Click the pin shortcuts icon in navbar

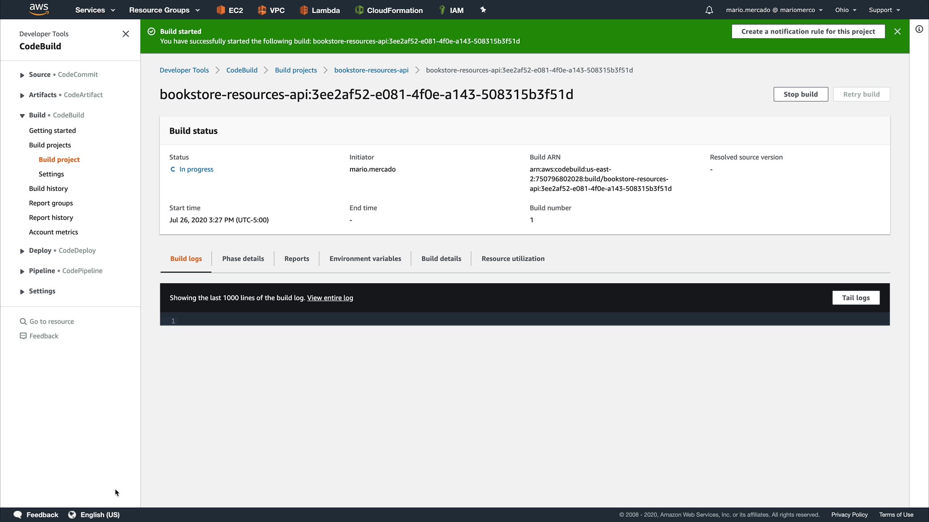point(483,10)
